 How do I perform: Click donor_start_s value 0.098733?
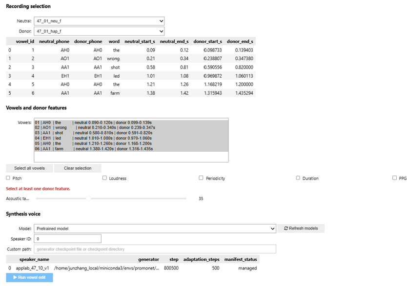point(213,50)
